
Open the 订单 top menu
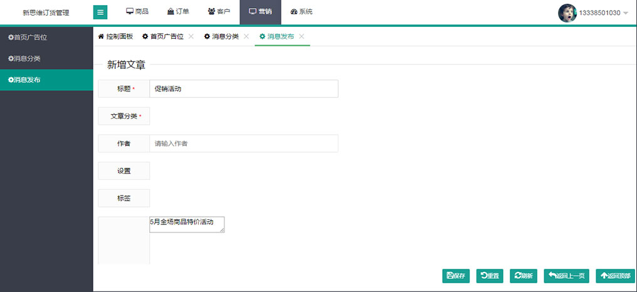click(178, 12)
